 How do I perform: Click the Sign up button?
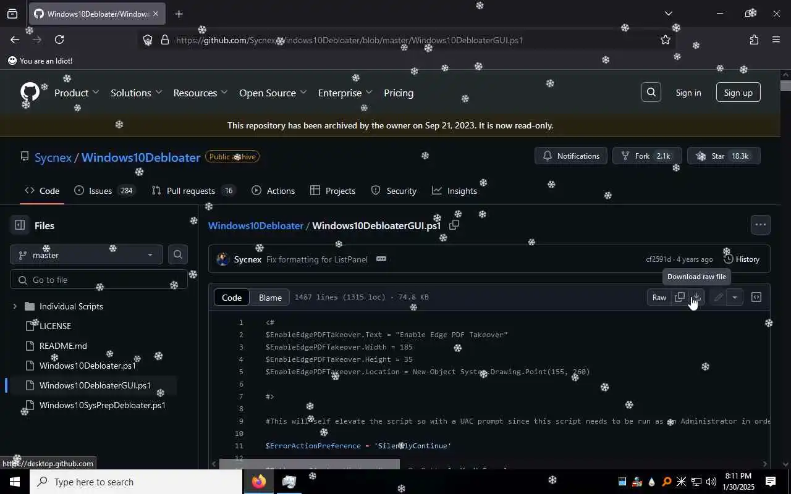[x=738, y=93]
